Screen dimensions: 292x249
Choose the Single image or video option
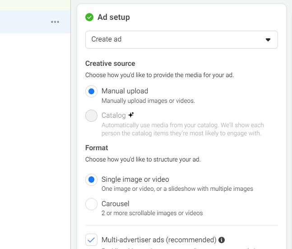tap(91, 180)
